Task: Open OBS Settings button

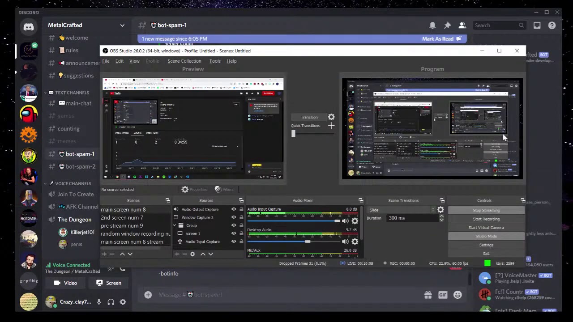Action: (x=486, y=245)
